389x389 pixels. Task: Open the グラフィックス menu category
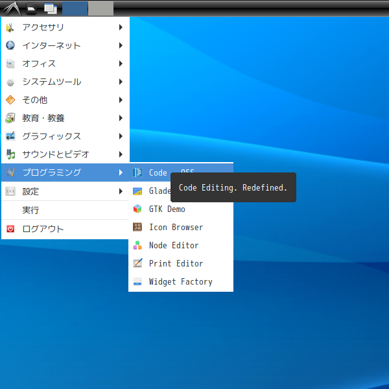click(51, 136)
